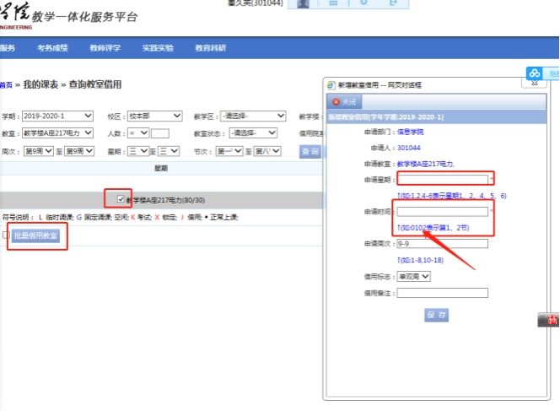
Task: Close the dialog with red 关闭 button
Action: click(344, 102)
